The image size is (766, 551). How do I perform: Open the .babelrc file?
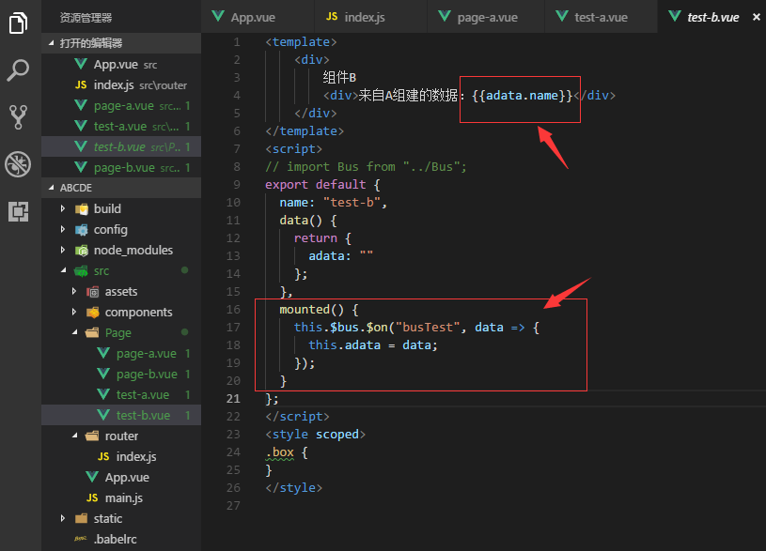tap(121, 539)
